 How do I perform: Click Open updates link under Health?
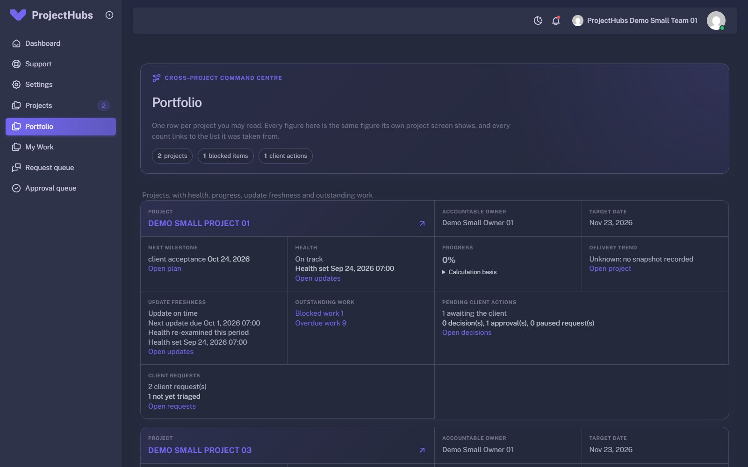318,278
